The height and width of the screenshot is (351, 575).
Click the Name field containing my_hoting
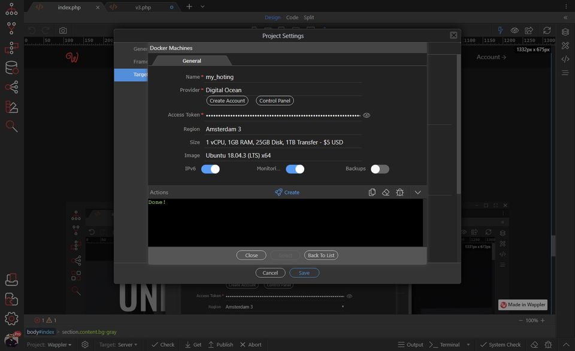pos(283,77)
